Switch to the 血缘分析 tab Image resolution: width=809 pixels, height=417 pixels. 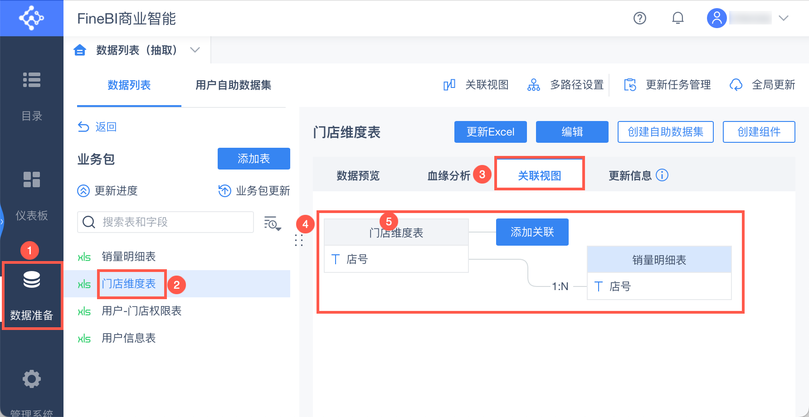449,175
